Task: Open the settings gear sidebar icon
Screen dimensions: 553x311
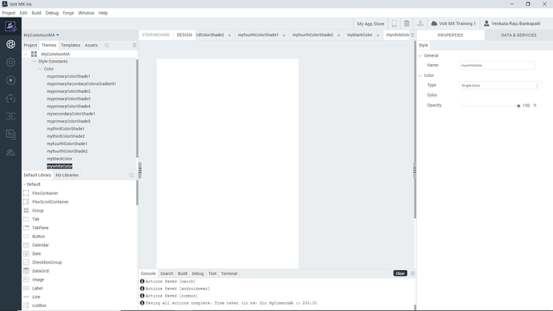Action: coord(10,63)
